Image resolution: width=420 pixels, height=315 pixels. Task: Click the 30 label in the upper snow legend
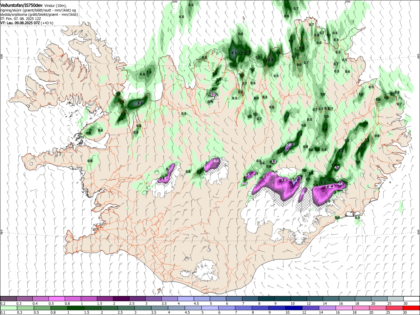point(406,304)
